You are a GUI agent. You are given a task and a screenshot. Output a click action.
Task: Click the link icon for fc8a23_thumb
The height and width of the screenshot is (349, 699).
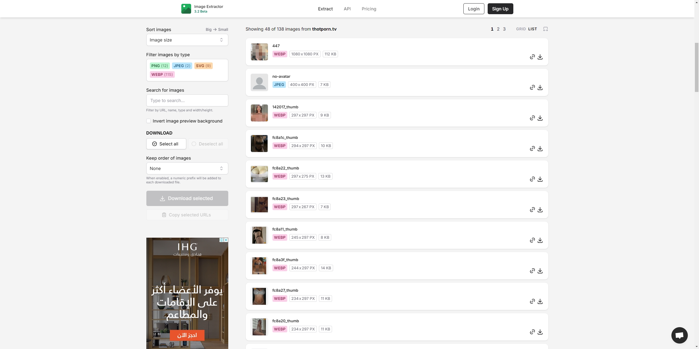(x=532, y=210)
